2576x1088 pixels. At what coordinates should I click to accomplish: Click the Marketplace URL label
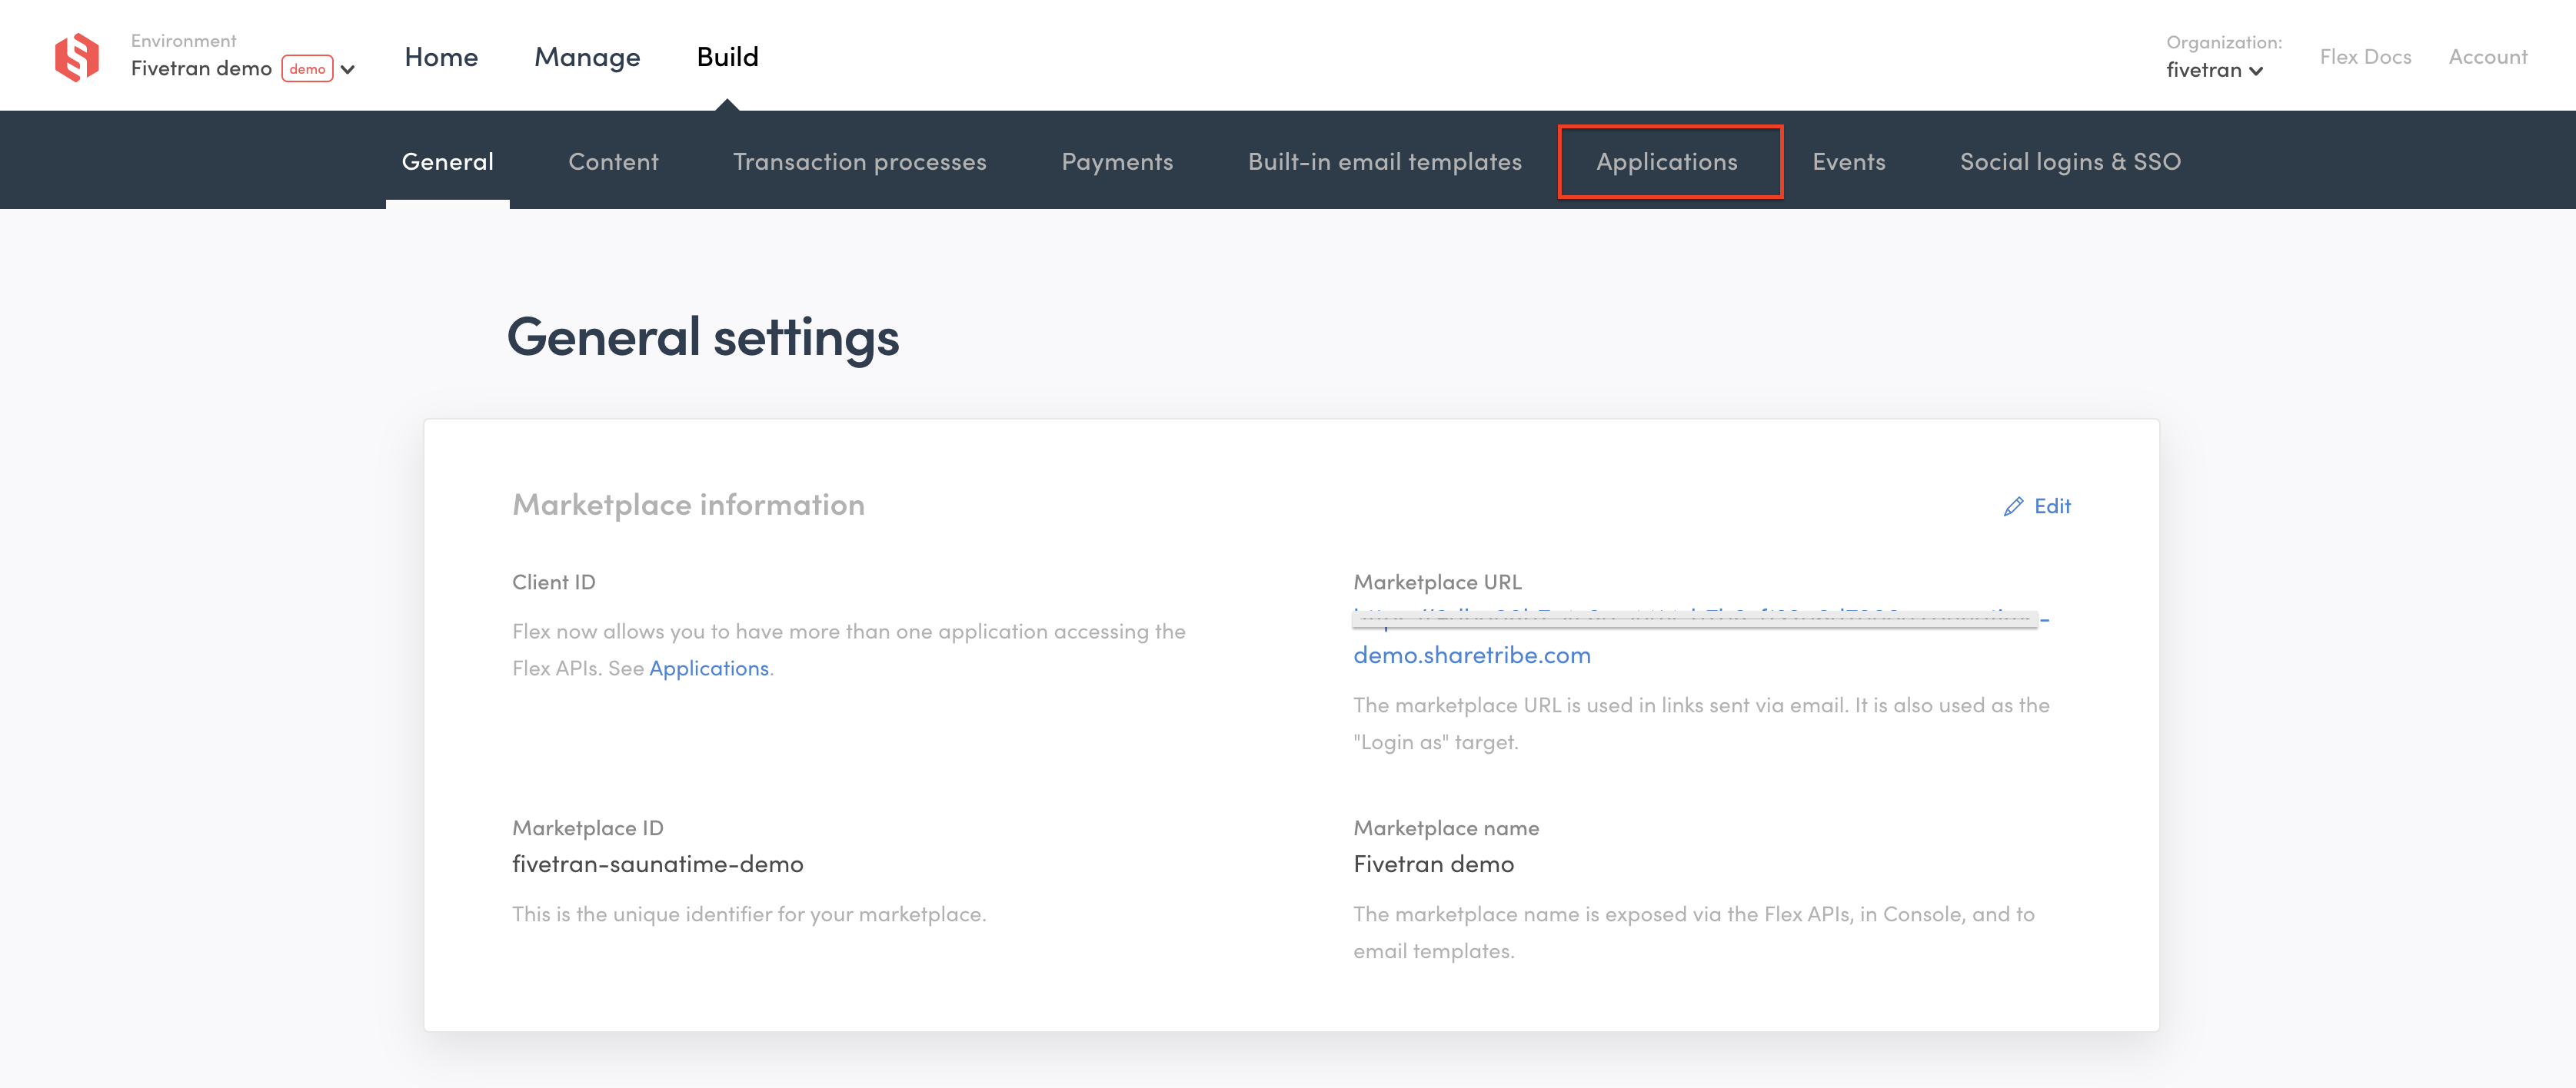1437,582
